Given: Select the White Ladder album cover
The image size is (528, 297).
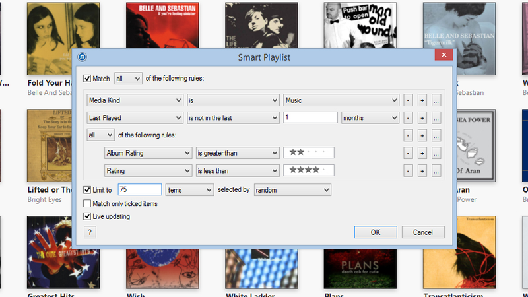Looking at the screenshot, I should coord(261,269).
